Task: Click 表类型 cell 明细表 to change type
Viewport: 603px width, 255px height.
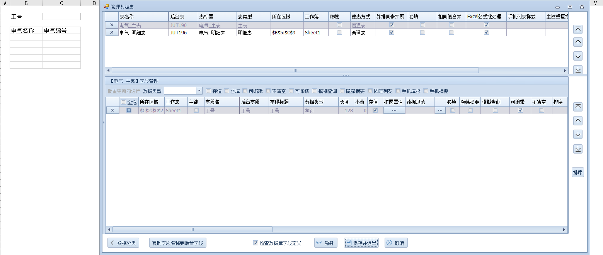Action: click(x=253, y=33)
